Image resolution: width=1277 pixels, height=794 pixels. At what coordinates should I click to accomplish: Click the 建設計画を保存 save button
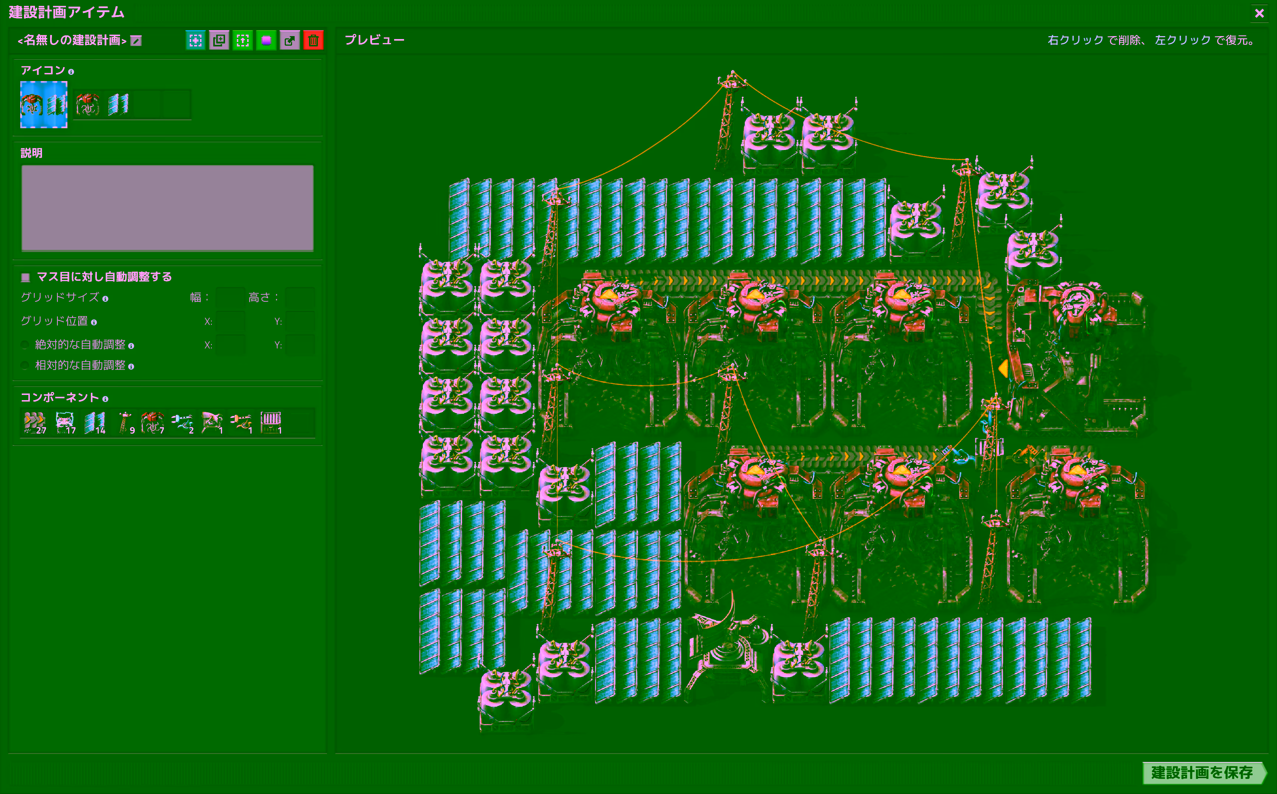click(1204, 773)
